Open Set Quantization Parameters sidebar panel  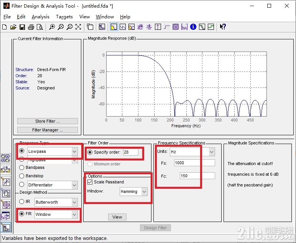coord(5,182)
